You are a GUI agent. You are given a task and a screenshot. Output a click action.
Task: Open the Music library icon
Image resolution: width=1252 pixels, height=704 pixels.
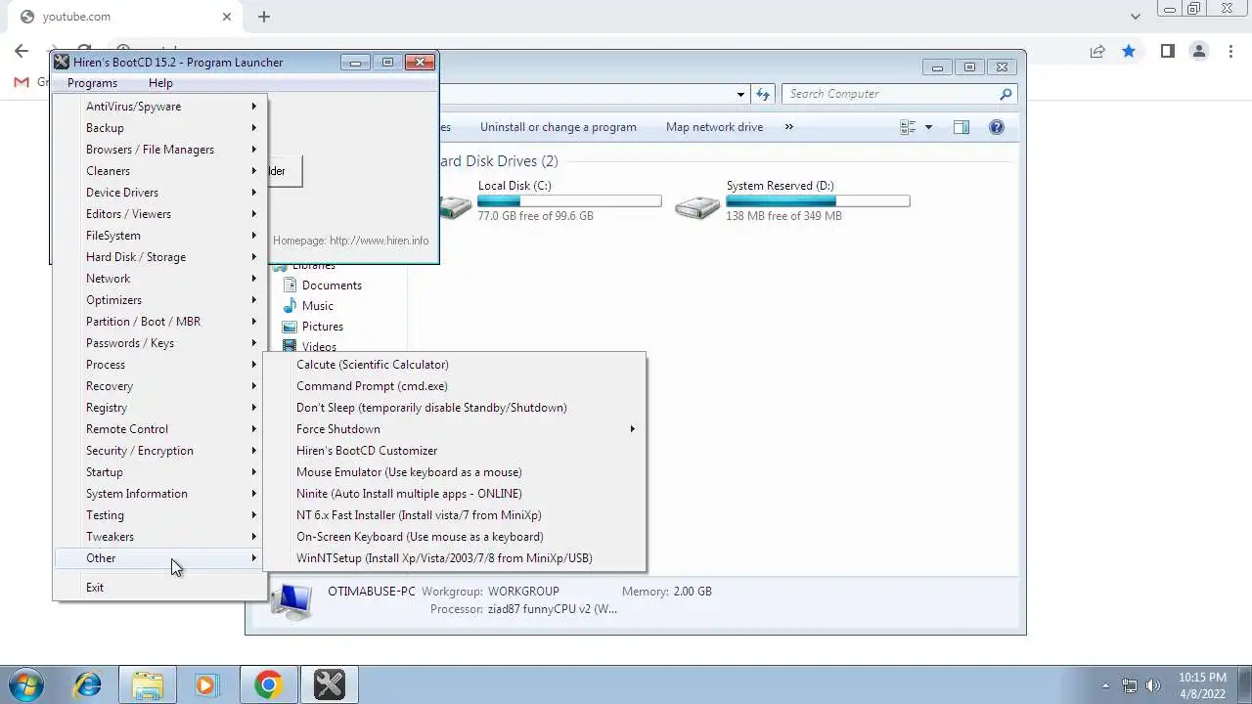click(x=290, y=306)
